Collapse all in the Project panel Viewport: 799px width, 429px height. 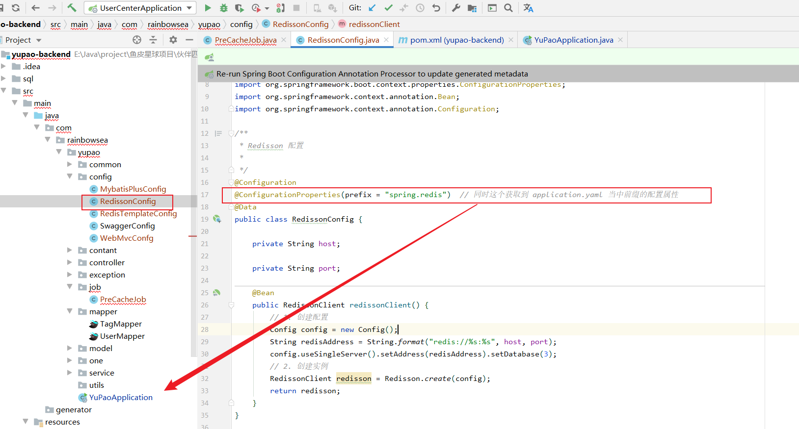point(153,40)
